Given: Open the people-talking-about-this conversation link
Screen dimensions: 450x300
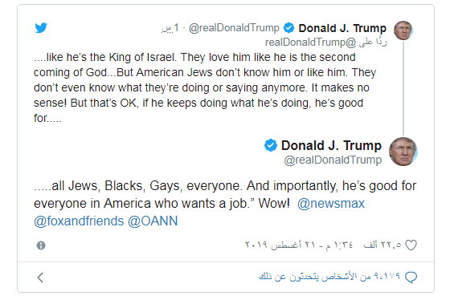Looking at the screenshot, I should pyautogui.click(x=329, y=277).
